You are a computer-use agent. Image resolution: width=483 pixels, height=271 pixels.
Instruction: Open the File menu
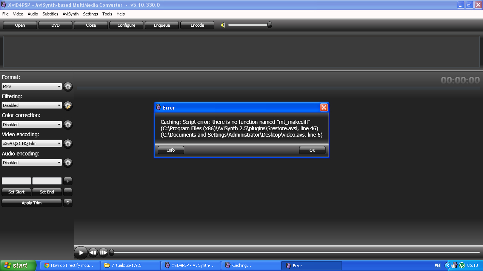pyautogui.click(x=5, y=14)
